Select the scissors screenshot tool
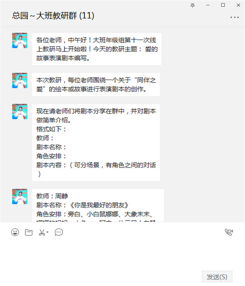Screen dimensions: 245x286 pos(42,232)
